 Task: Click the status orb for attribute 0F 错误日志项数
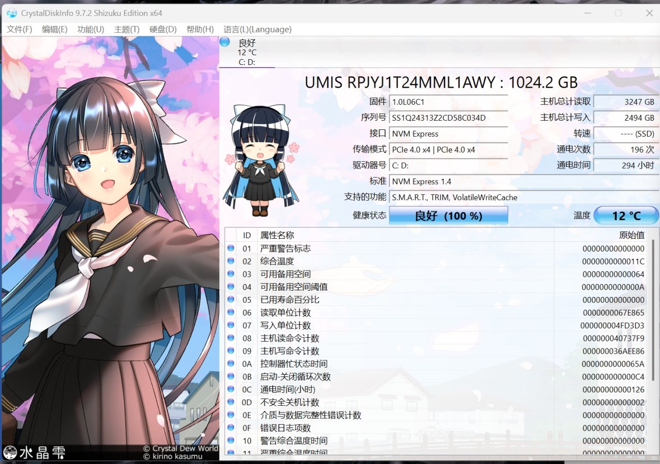click(x=230, y=428)
